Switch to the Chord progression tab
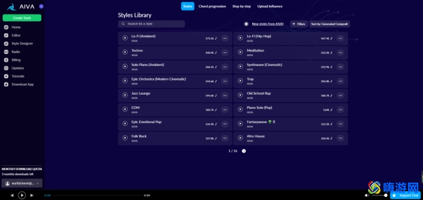The height and width of the screenshot is (200, 423). 212,6
